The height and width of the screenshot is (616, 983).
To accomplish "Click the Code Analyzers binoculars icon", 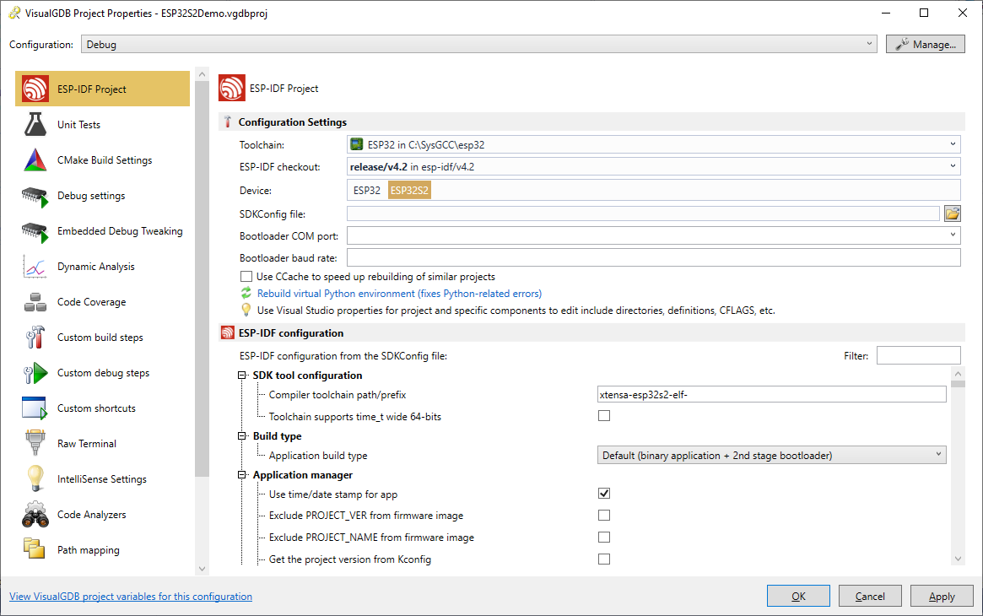I will pos(35,514).
